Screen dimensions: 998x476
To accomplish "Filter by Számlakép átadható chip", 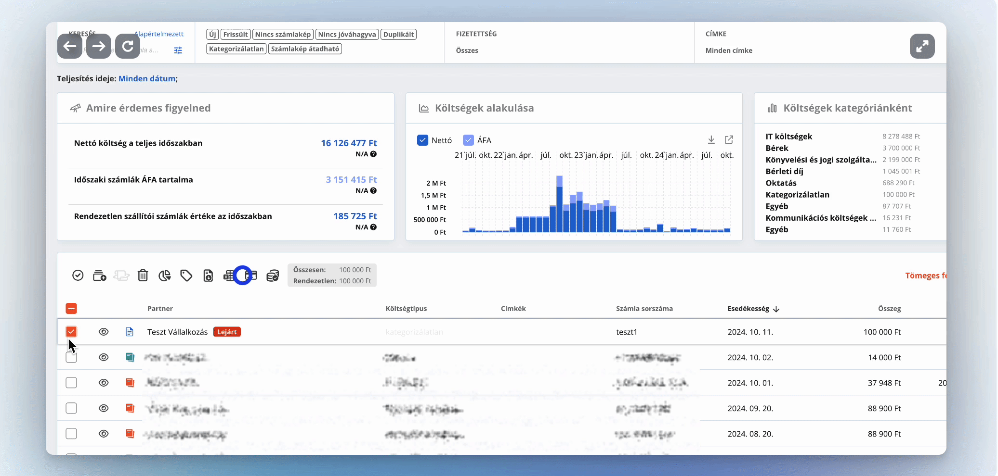I will pos(305,49).
